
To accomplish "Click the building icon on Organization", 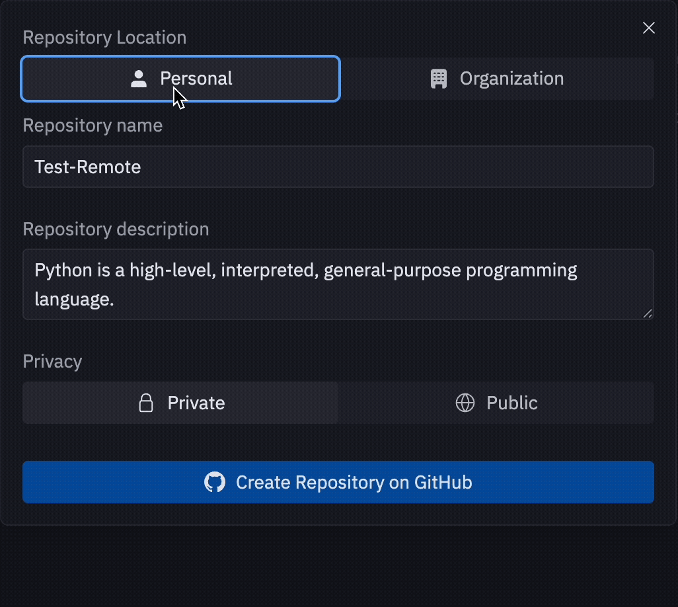I will click(439, 79).
